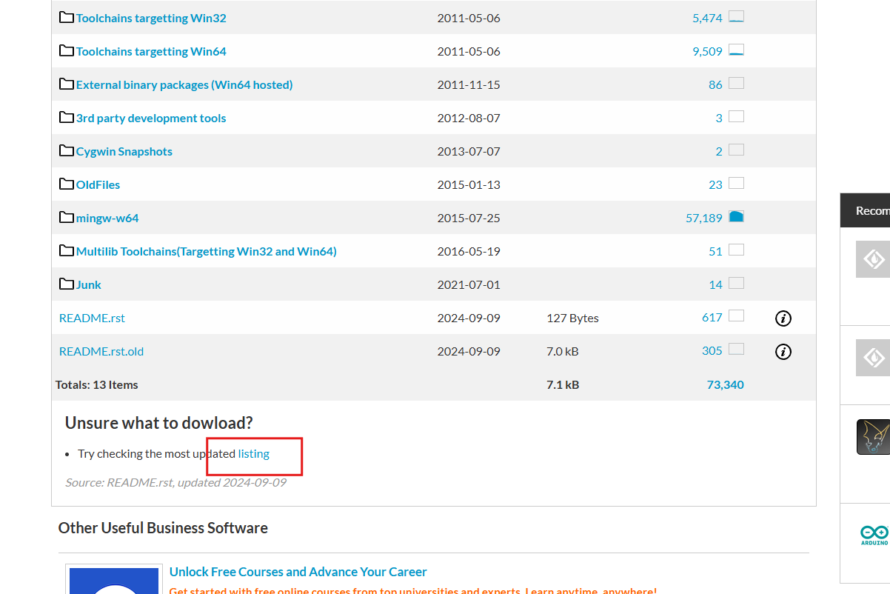Click folder icon beside OldFiles
The width and height of the screenshot is (890, 594).
(67, 184)
